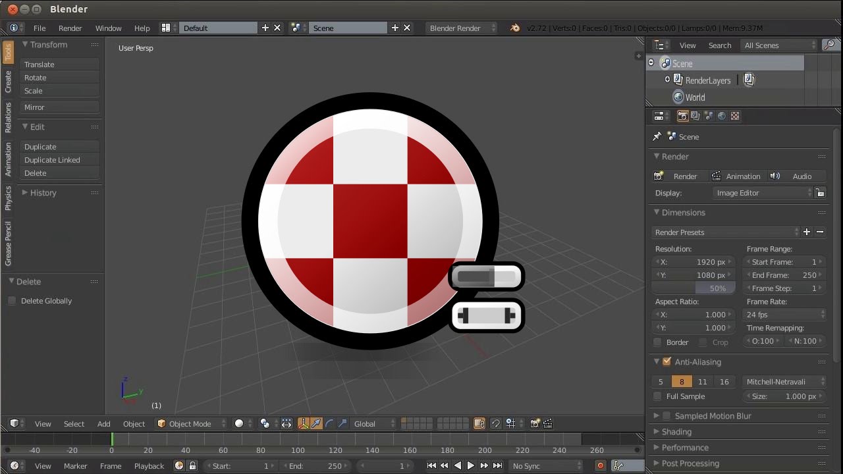Open the pivot point selector icon
843x474 pixels.
(265, 423)
